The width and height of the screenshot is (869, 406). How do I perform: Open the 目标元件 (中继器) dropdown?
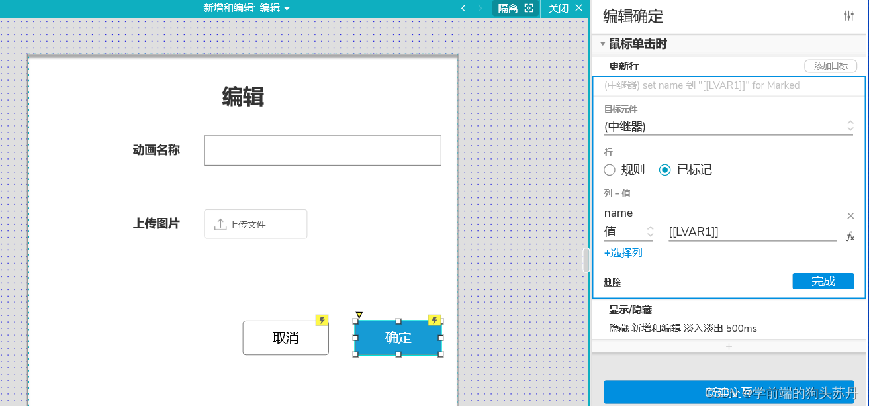[729, 126]
